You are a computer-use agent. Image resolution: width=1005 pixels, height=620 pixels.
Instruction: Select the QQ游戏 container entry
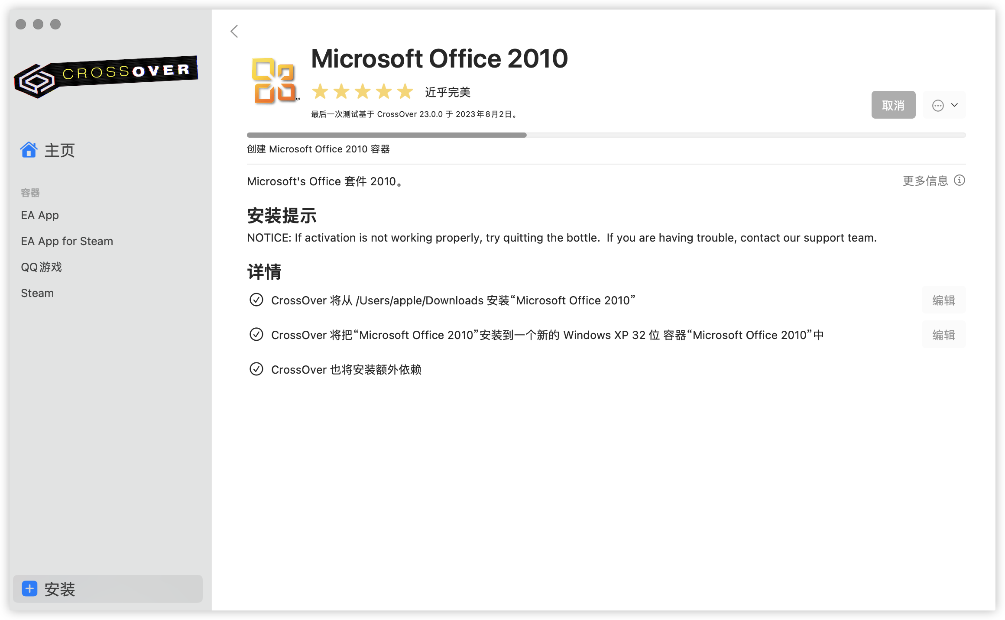click(x=42, y=267)
